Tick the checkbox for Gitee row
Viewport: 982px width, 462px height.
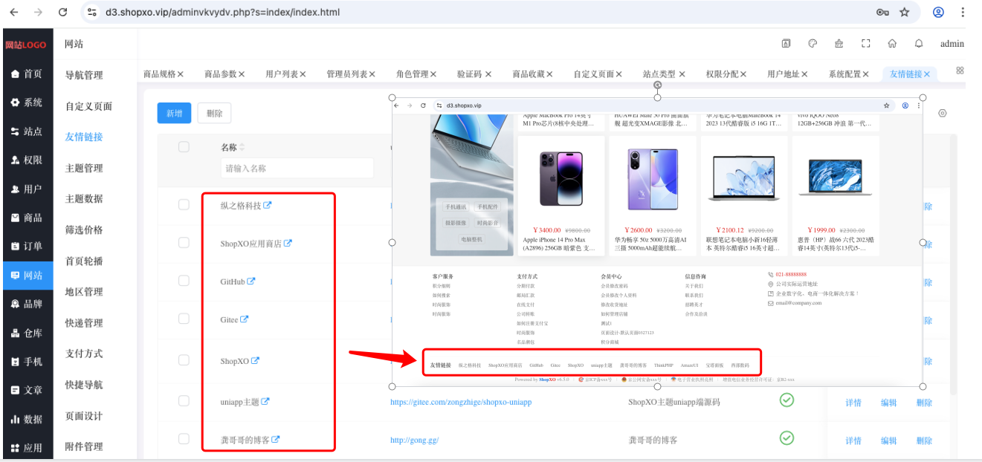pyautogui.click(x=184, y=319)
